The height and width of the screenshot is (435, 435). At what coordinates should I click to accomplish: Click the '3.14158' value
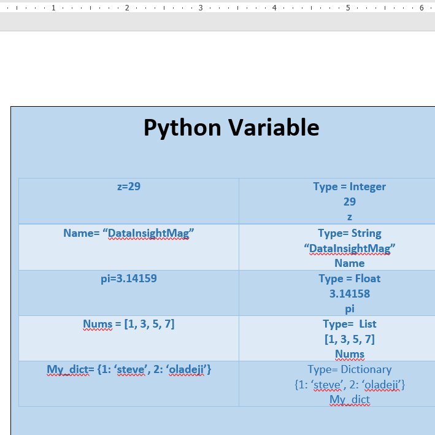click(x=350, y=293)
